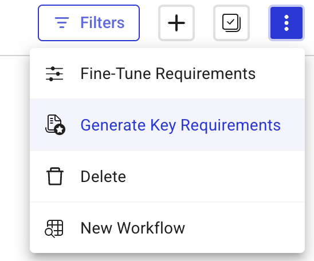Click the star badge on document icon
Viewport: 314px width, 261px height.
(x=60, y=129)
